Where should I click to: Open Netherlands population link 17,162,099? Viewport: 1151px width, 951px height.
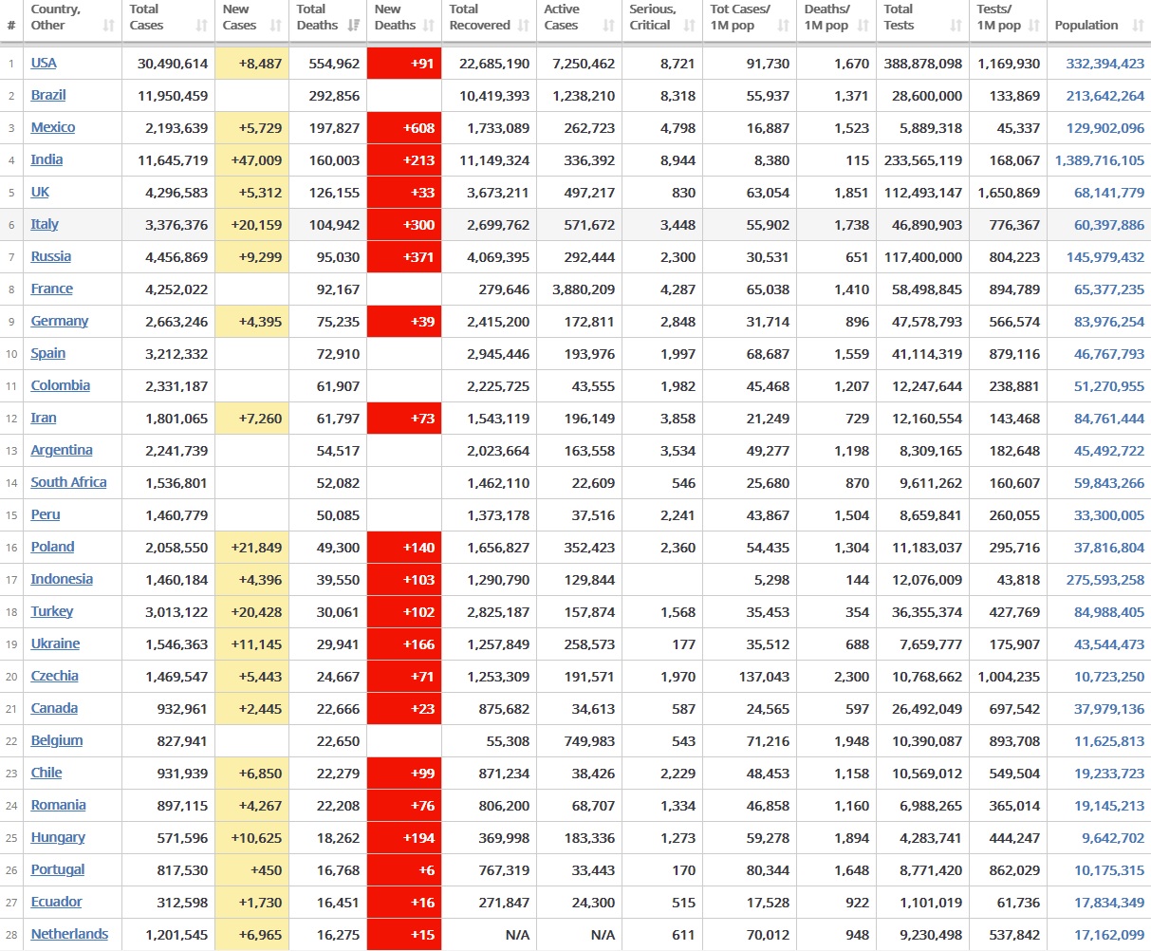pos(1109,935)
